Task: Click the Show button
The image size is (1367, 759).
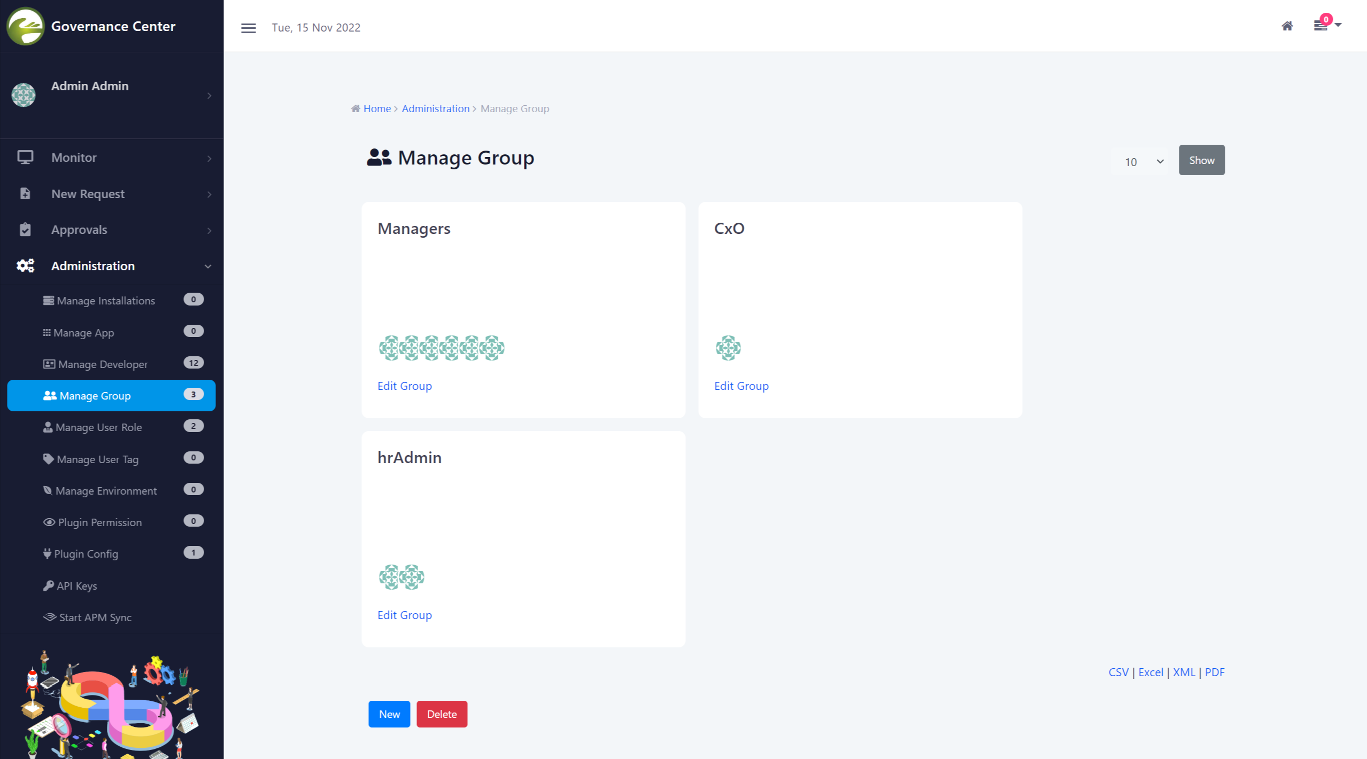Action: coord(1201,160)
